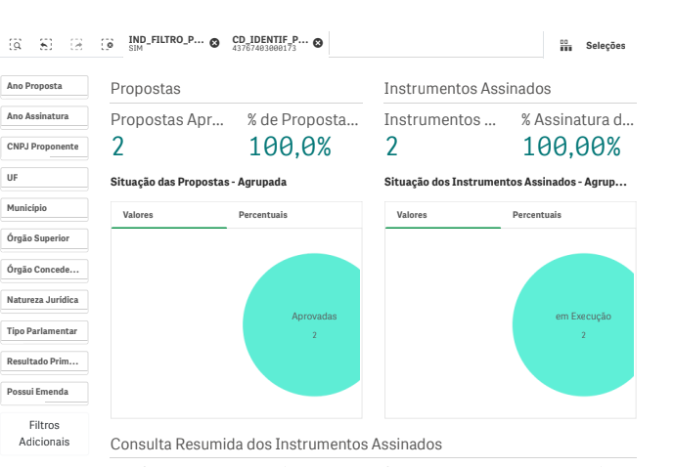Click the Seleções button
Viewport: 674px width, 467px height.
[x=605, y=46]
